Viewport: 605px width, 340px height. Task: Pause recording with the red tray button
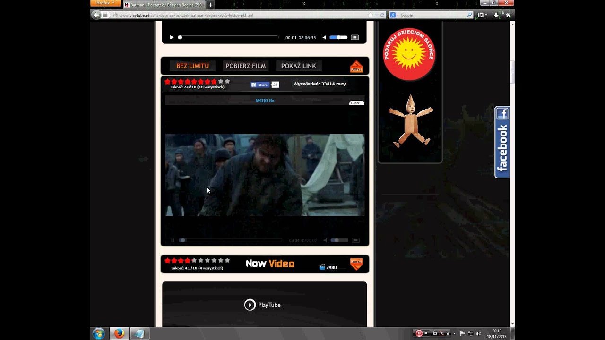pos(419,333)
